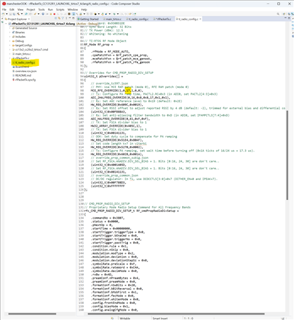This screenshot has height=320, width=294.
Task: Open the View menu
Action: tap(20, 9)
